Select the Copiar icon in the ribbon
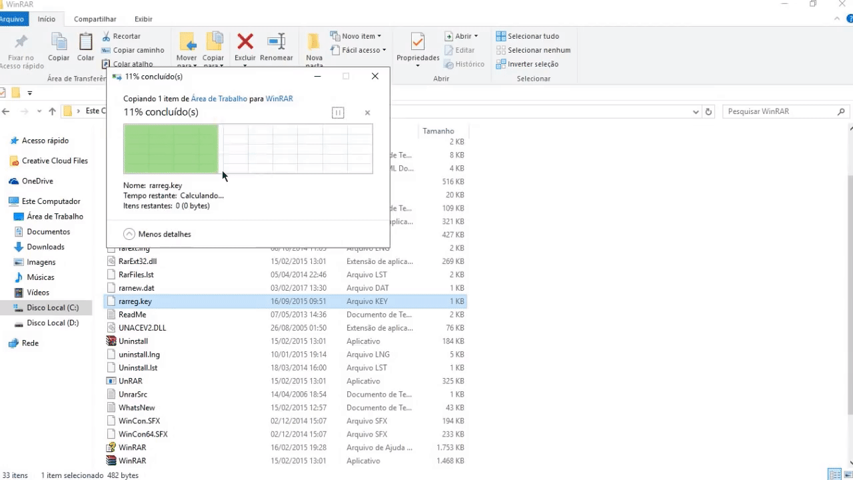This screenshot has height=480, width=853. [59, 43]
